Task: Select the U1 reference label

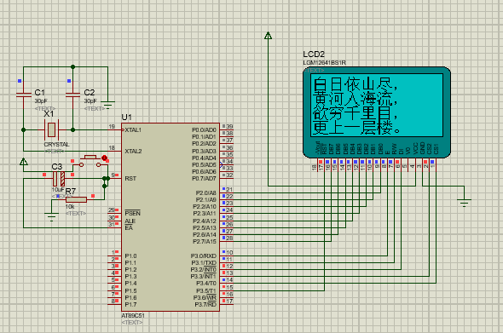Action: 127,117
